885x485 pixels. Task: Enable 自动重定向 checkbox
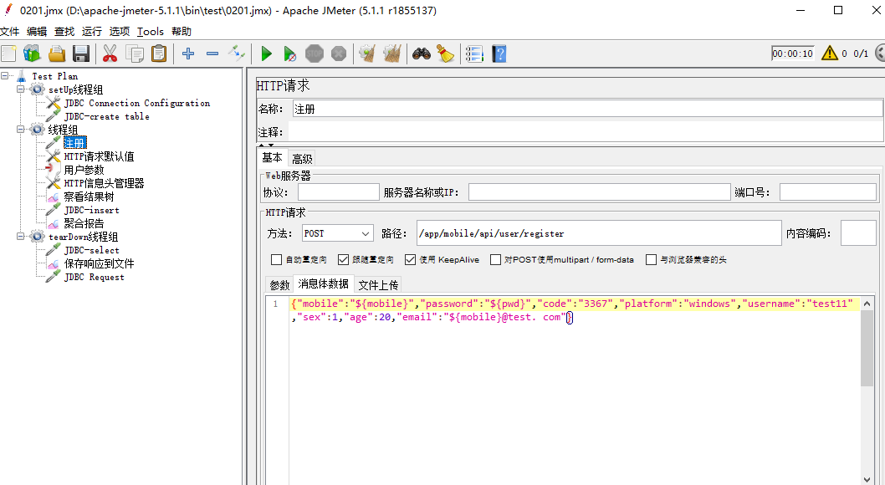click(276, 259)
